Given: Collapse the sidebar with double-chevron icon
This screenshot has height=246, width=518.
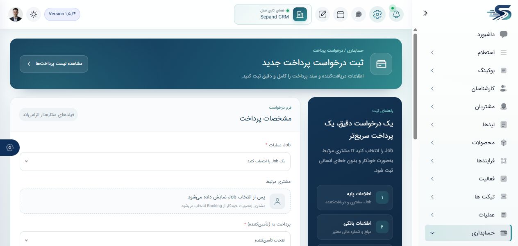Looking at the screenshot, I should (x=425, y=13).
